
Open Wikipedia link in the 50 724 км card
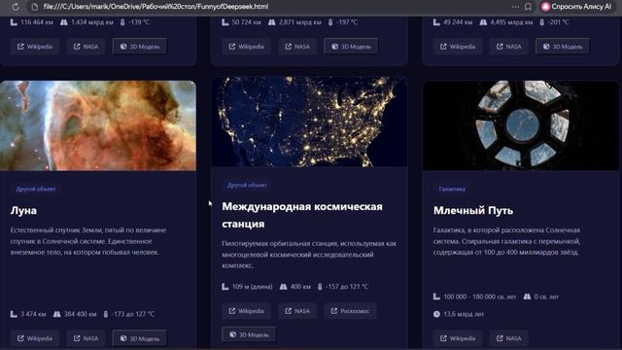click(x=246, y=47)
